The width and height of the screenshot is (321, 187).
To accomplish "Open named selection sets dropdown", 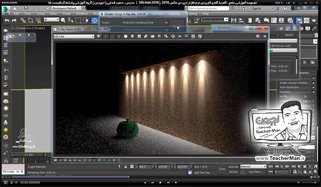I will 215,19.
